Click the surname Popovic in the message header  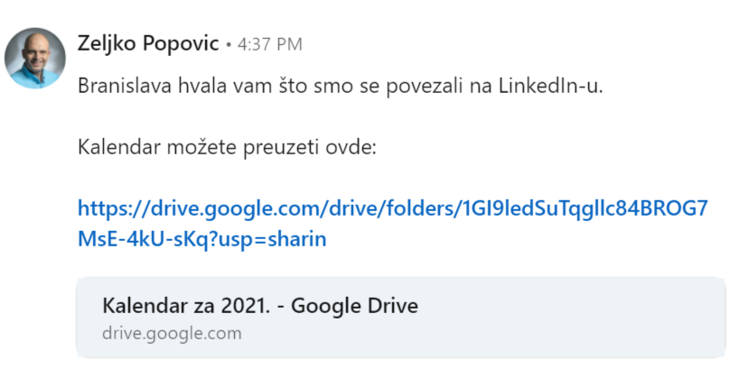(x=181, y=43)
